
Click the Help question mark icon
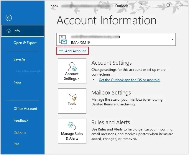(141, 5)
